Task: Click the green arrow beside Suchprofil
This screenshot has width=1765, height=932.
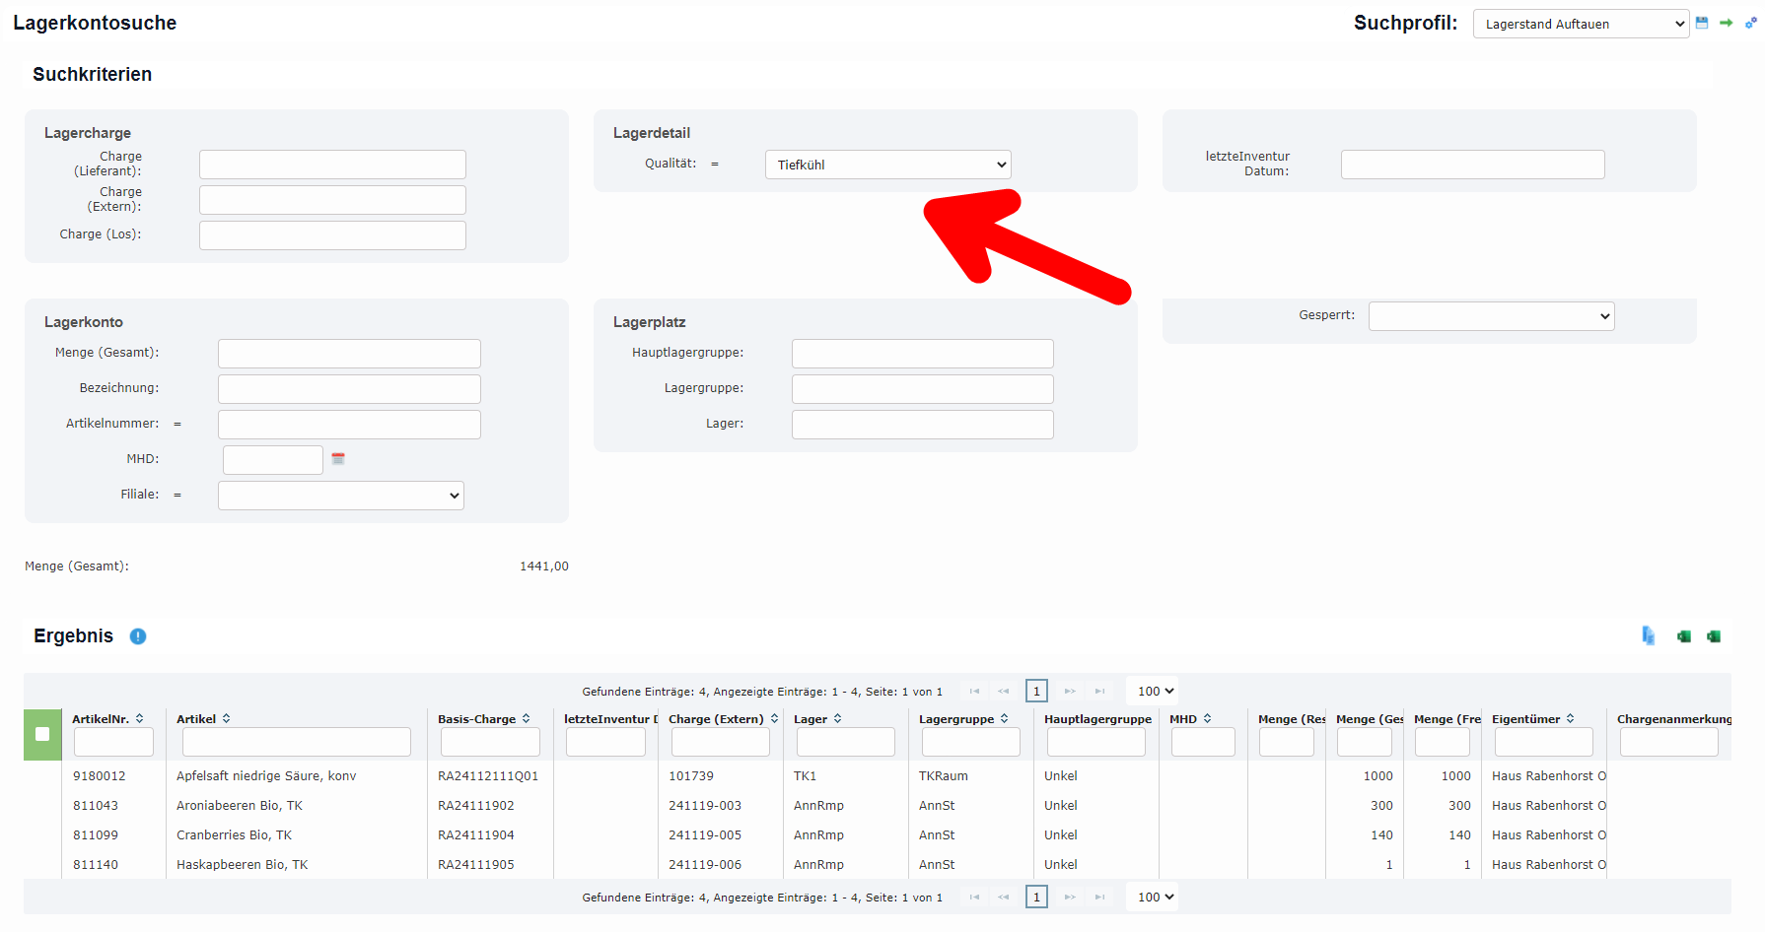Action: (1726, 23)
